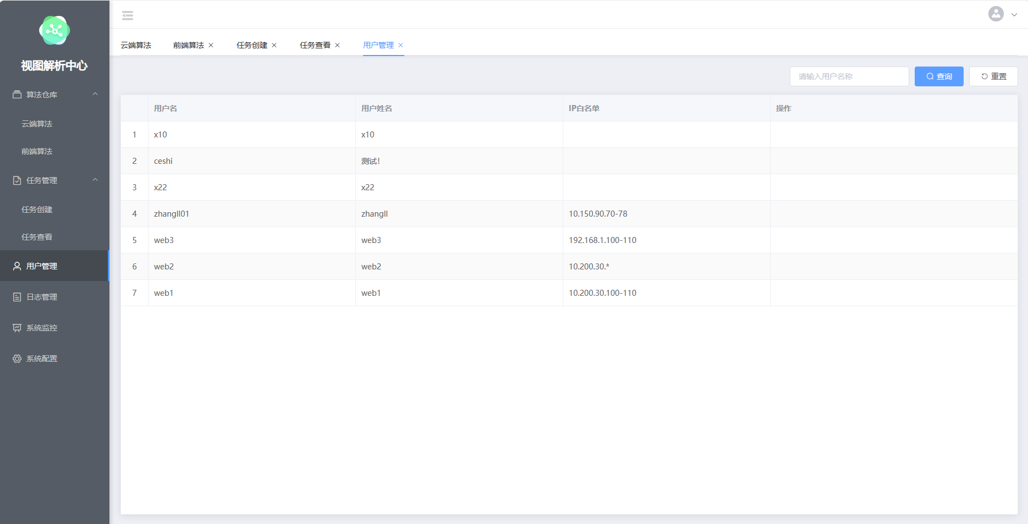1028x524 pixels.
Task: Collapse the 算法仓库 menu chevron
Action: (x=95, y=94)
